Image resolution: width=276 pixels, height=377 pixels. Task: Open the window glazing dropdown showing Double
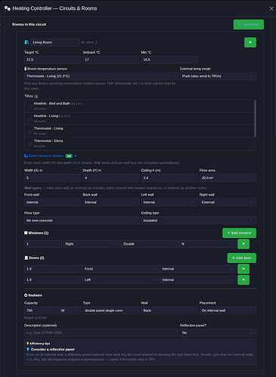pyautogui.click(x=150, y=244)
